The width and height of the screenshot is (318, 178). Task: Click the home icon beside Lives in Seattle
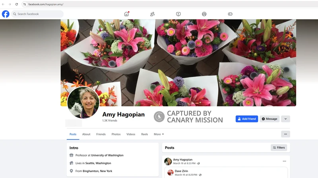[x=72, y=163]
